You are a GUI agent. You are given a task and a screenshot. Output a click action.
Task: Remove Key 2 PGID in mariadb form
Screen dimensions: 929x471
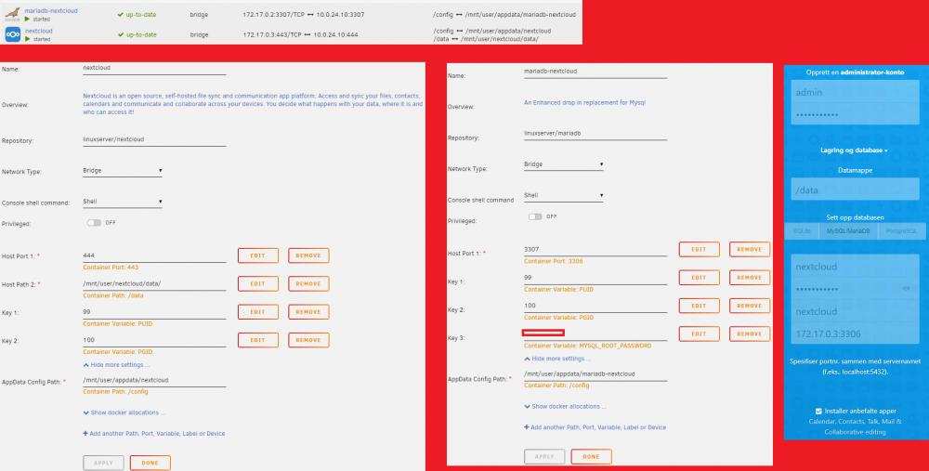750,306
